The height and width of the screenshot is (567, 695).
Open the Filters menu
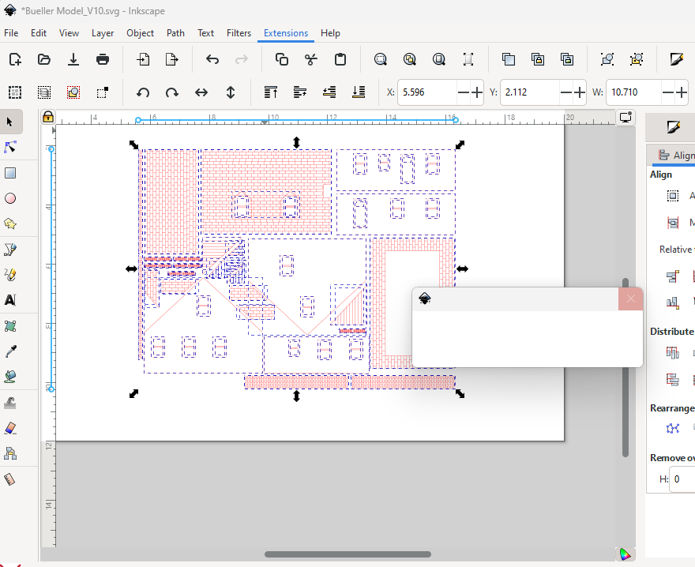pos(239,33)
